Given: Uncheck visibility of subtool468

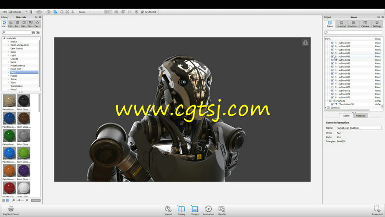Looking at the screenshot, I should click(332, 81).
